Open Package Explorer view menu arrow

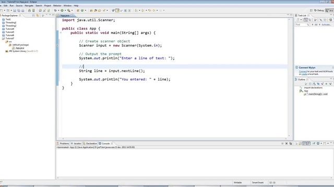click(46, 15)
